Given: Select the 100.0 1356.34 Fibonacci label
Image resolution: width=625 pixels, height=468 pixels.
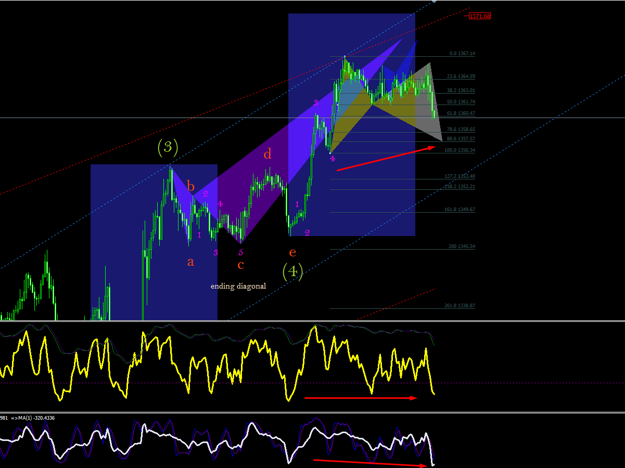Looking at the screenshot, I should pos(460,150).
